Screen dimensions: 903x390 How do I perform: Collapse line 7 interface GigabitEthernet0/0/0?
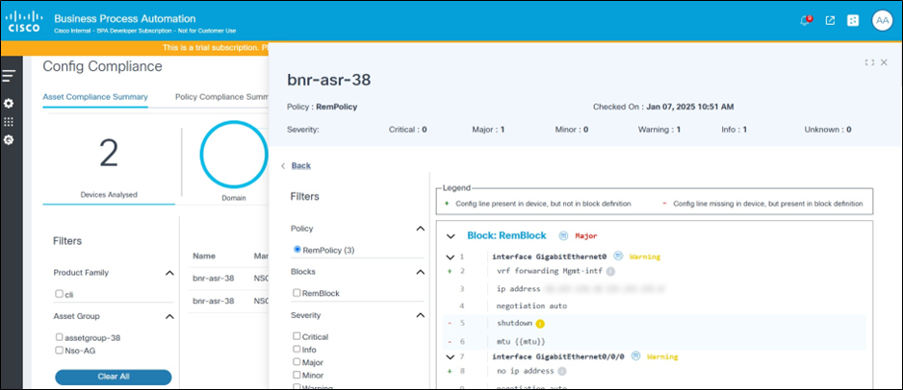[x=450, y=356]
